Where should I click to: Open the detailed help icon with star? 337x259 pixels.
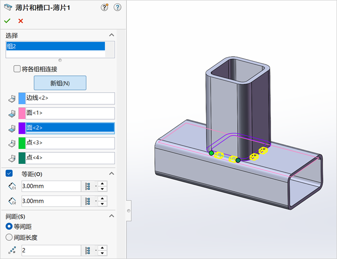(104, 8)
